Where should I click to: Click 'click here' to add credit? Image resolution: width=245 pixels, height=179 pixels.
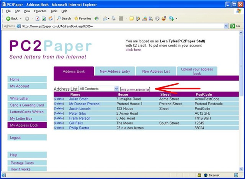point(133,50)
